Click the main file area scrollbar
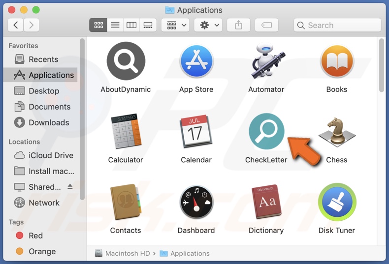This screenshot has width=389, height=264. pos(382,65)
